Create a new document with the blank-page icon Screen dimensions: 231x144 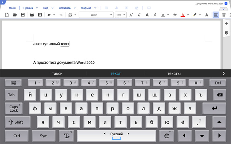7,15
